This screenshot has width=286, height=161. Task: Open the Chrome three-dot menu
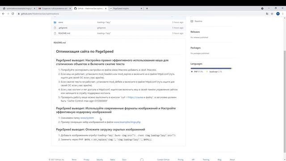pyautogui.click(x=283, y=14)
